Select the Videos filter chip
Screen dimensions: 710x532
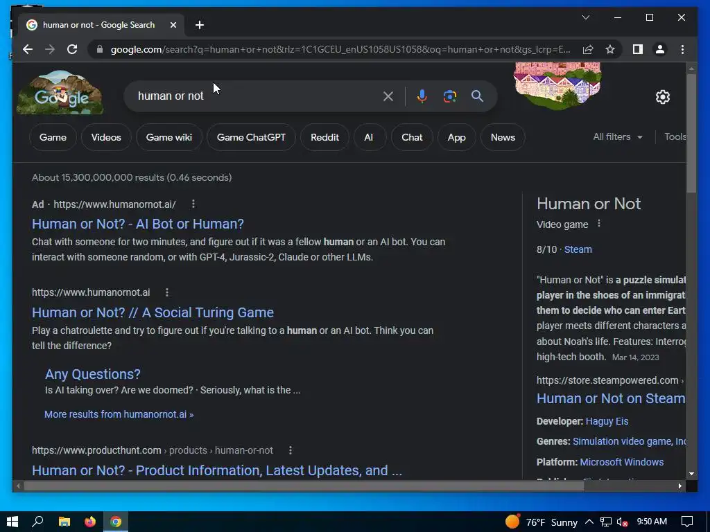pos(106,137)
